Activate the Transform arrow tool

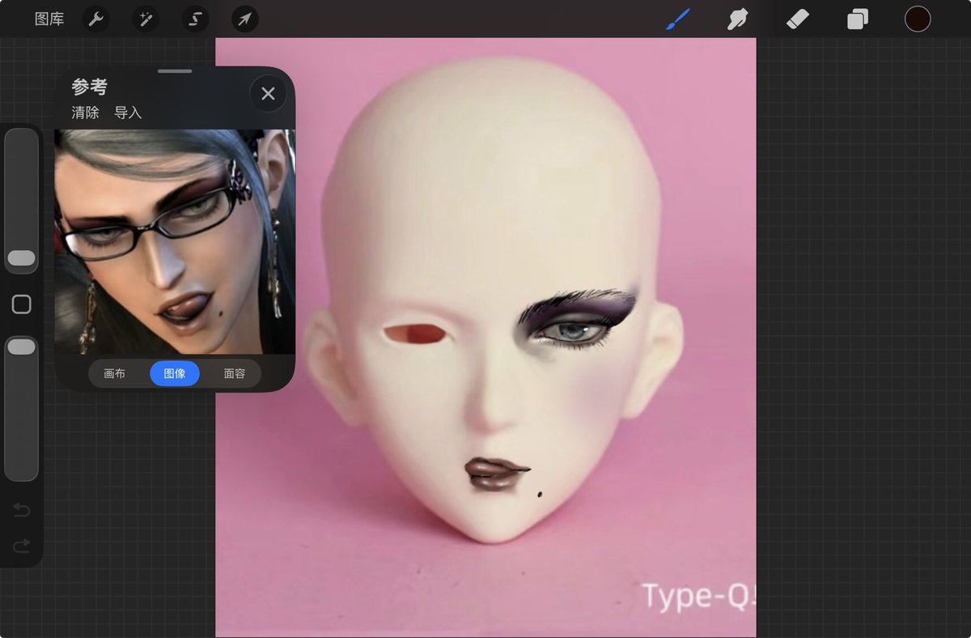click(244, 19)
